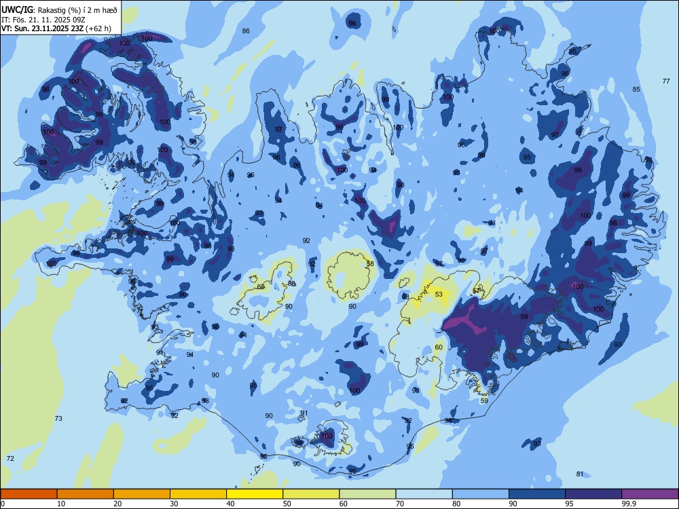Click the "57" value on the glacier outline

coord(477,291)
